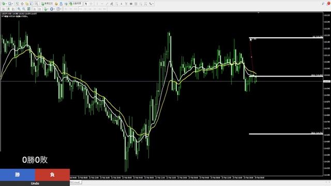Toggle Chart Shift in toolbar
The width and height of the screenshot is (331, 186).
pos(39,9)
